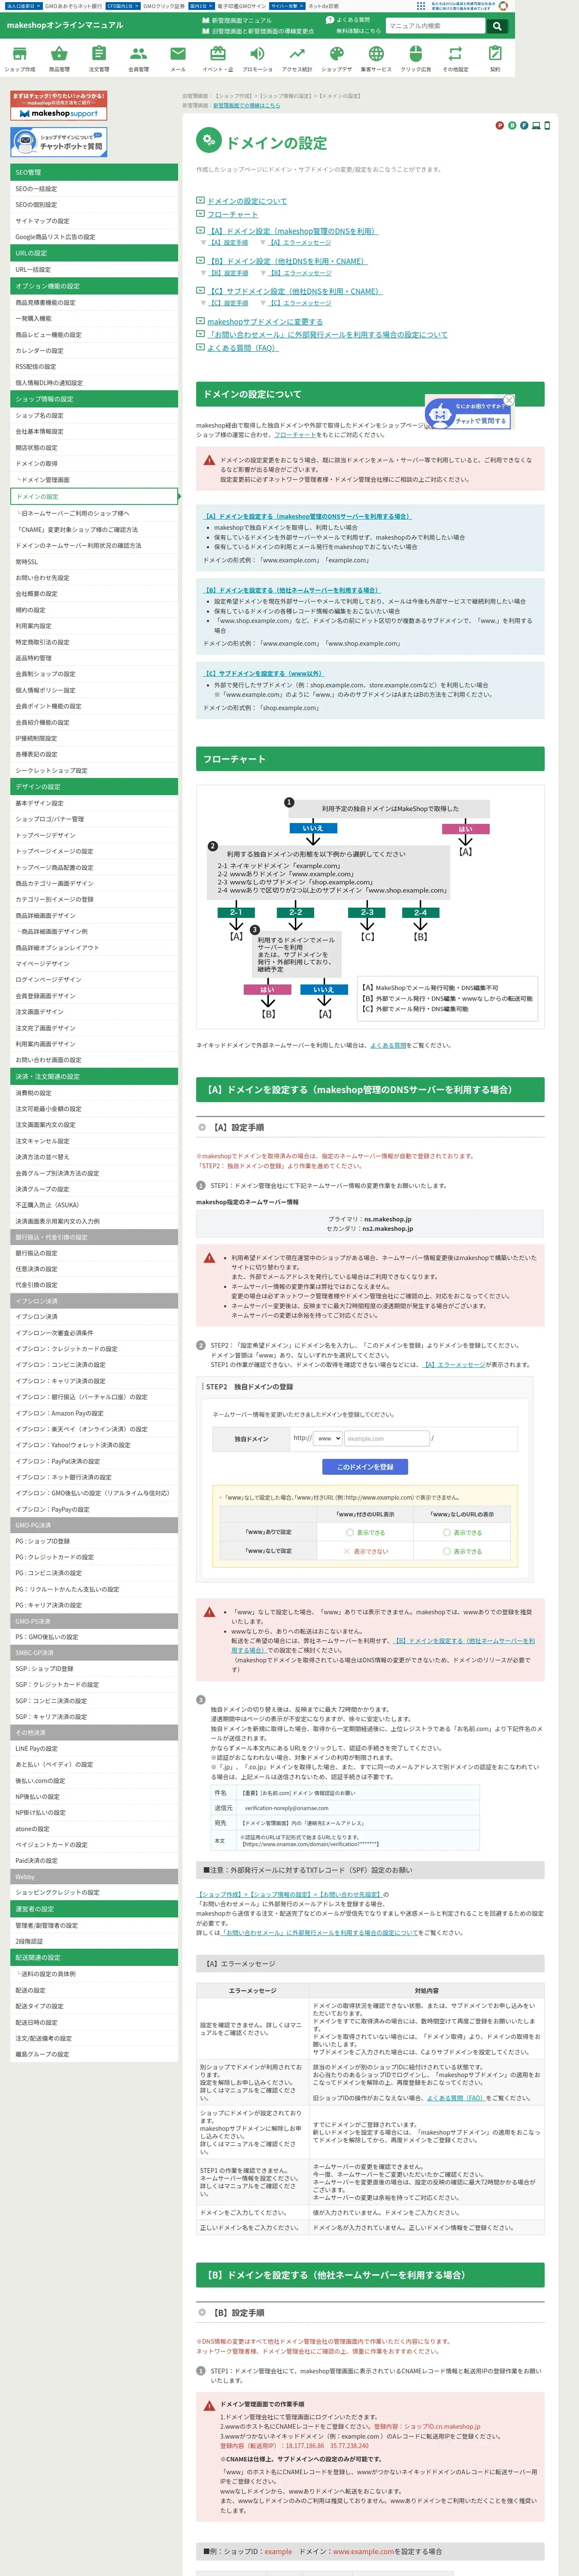The width and height of the screenshot is (579, 2576).
Task: Click the このドメインを登録 button
Action: click(x=365, y=1467)
